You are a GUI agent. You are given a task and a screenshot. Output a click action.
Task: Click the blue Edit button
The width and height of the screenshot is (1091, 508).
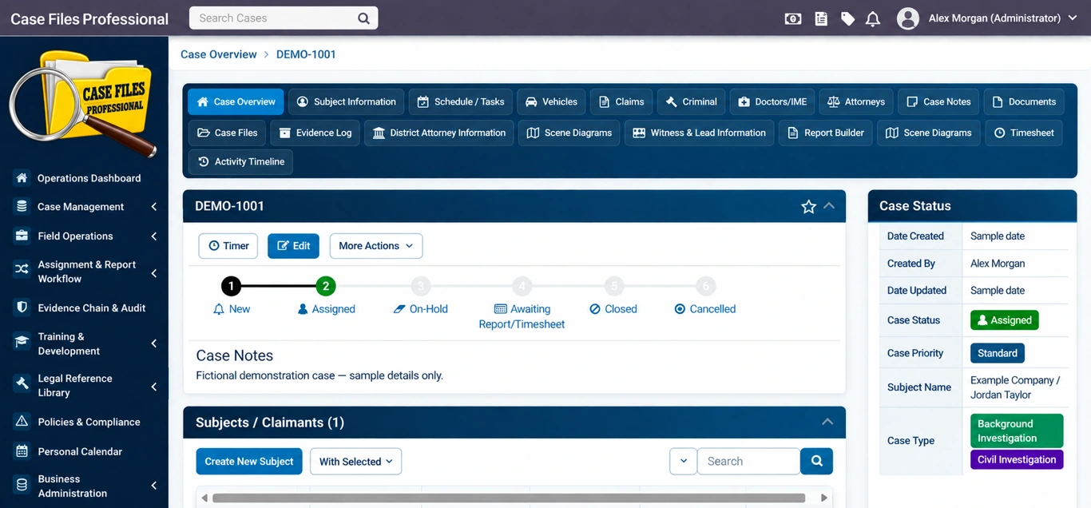(x=293, y=246)
